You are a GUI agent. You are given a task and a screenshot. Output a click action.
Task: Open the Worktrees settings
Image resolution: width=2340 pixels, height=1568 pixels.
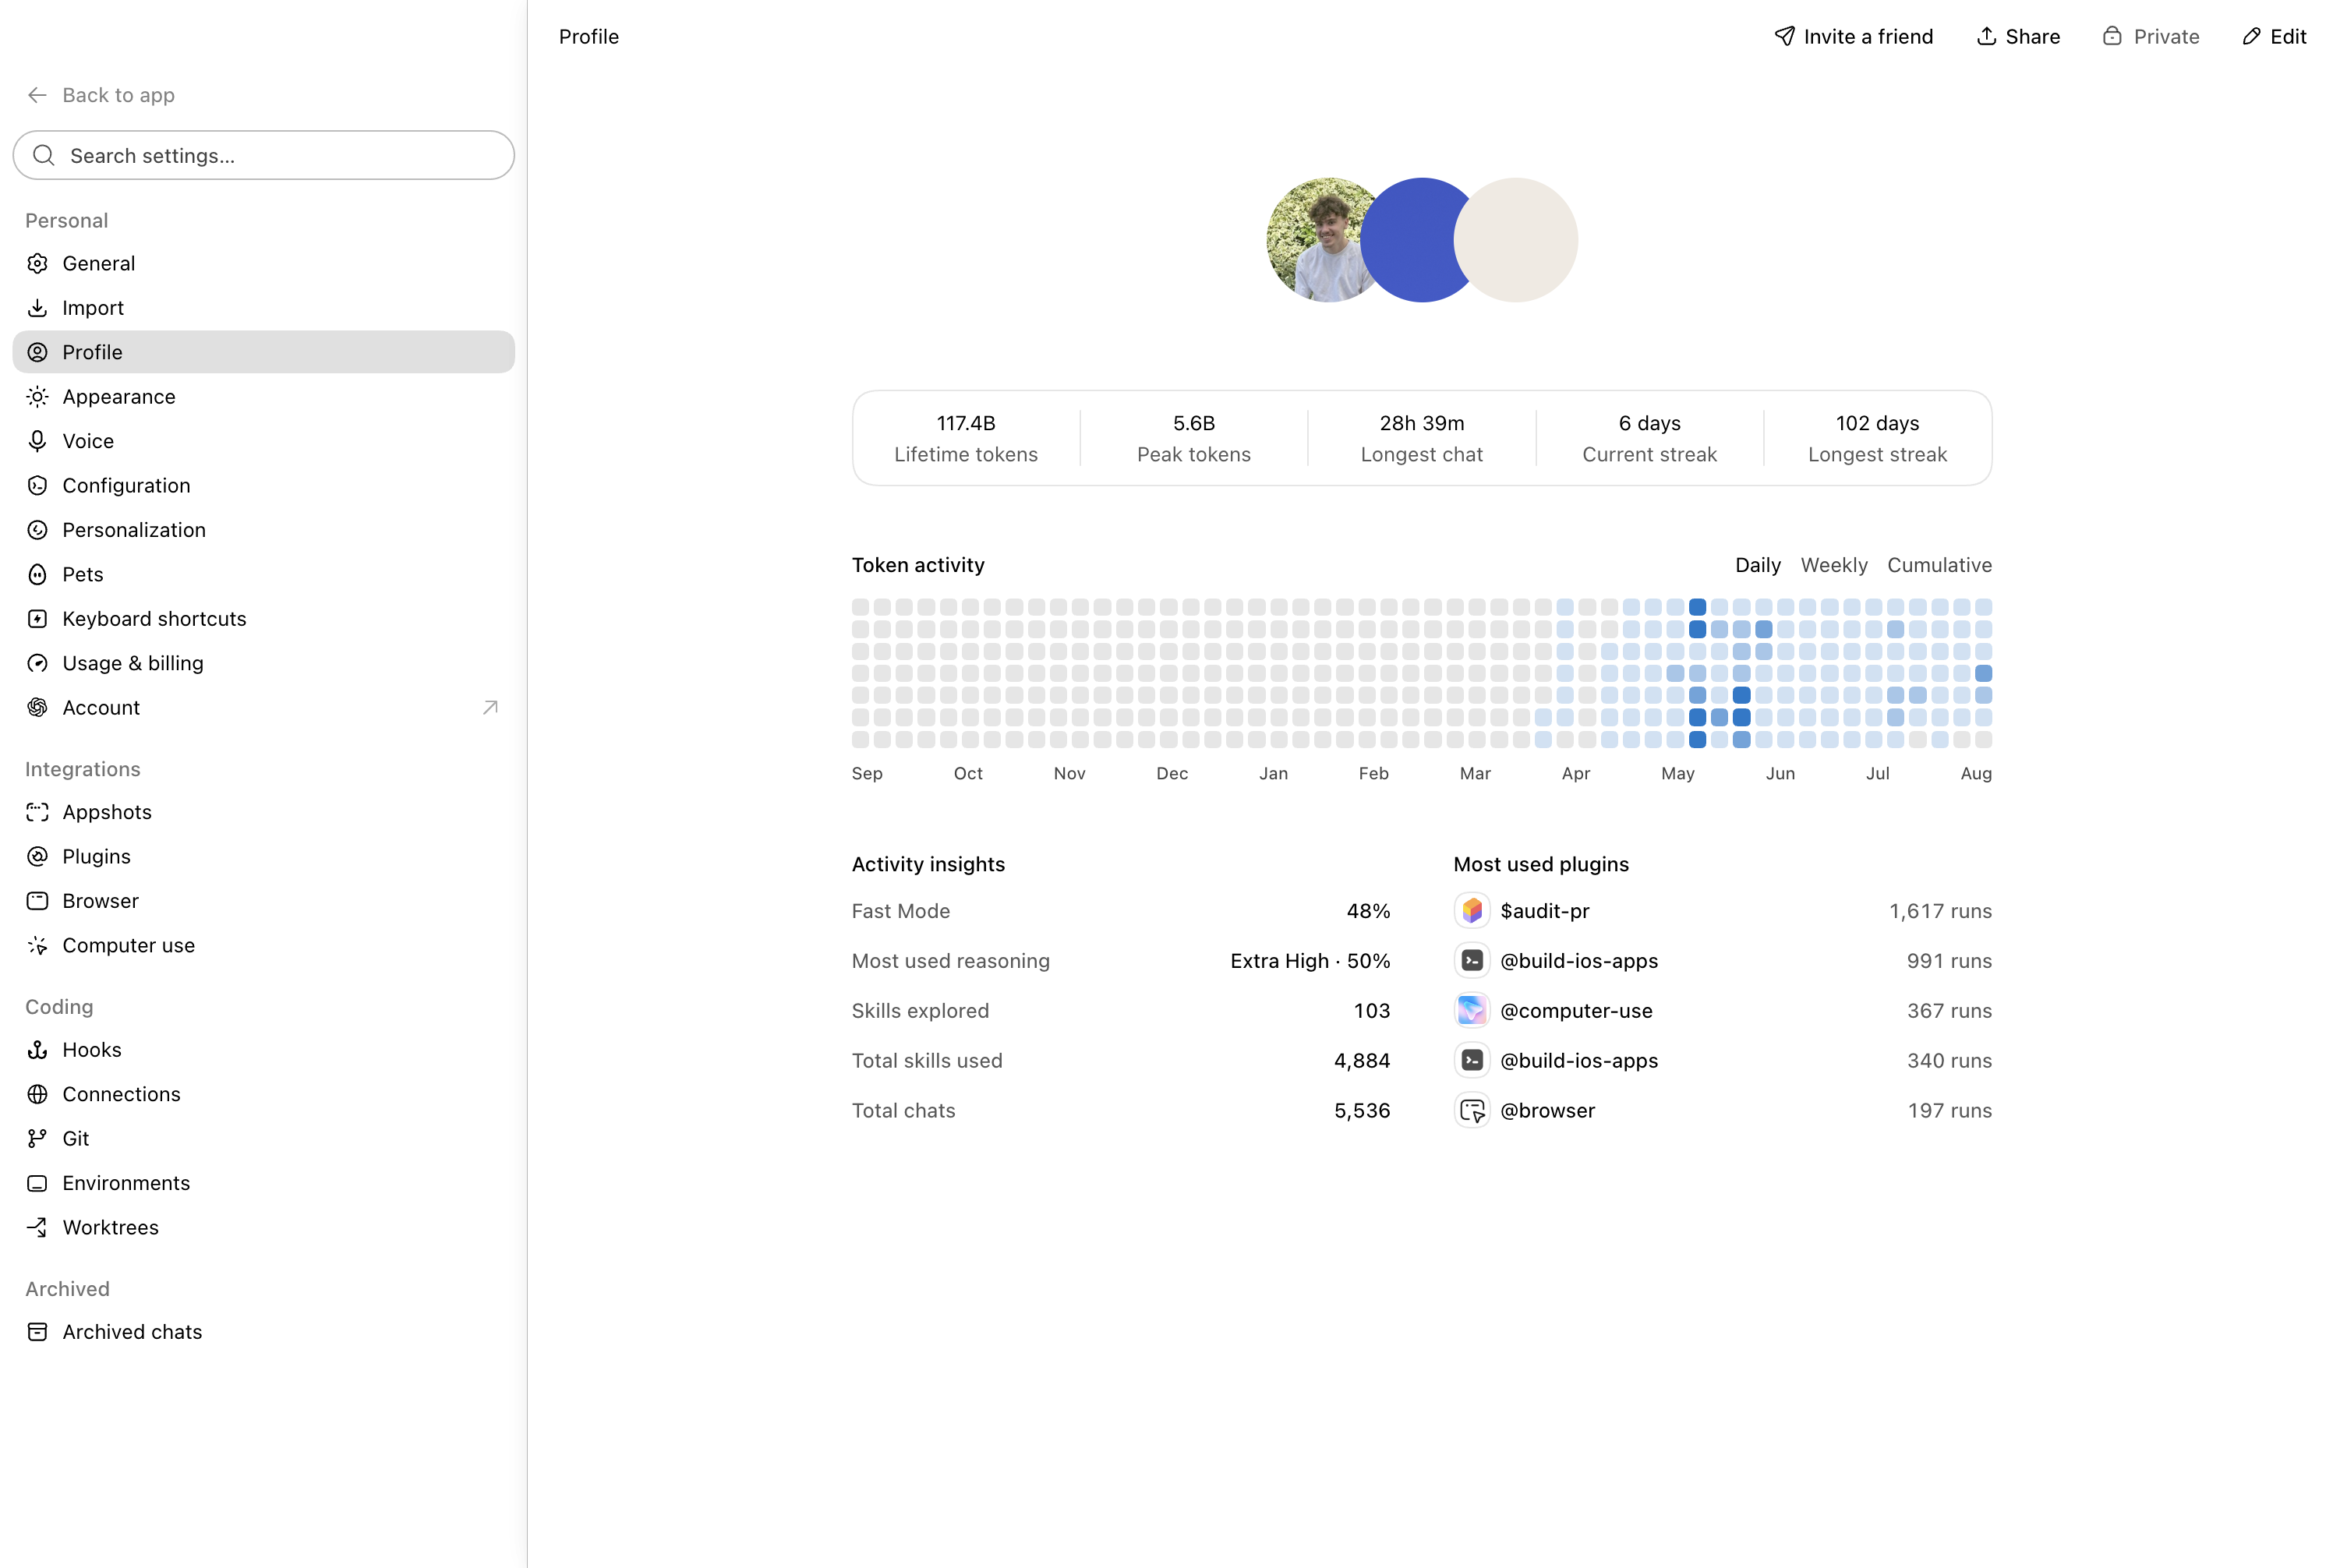263,1228
